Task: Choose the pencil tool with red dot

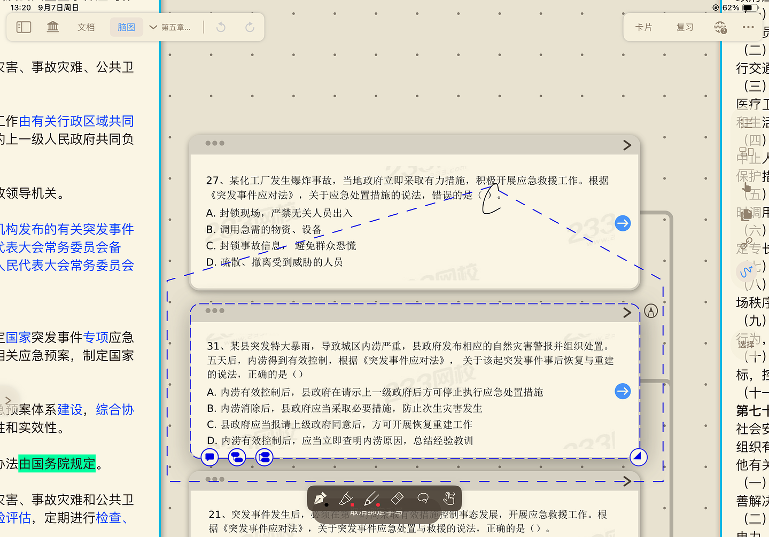Action: pyautogui.click(x=371, y=499)
